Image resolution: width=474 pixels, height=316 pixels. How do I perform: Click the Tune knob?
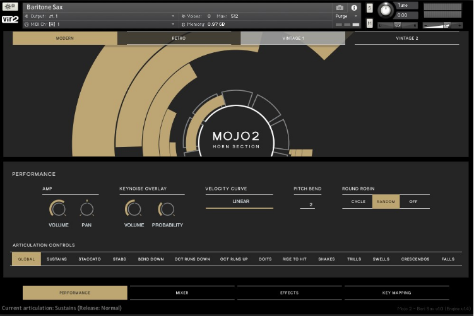(x=385, y=9)
